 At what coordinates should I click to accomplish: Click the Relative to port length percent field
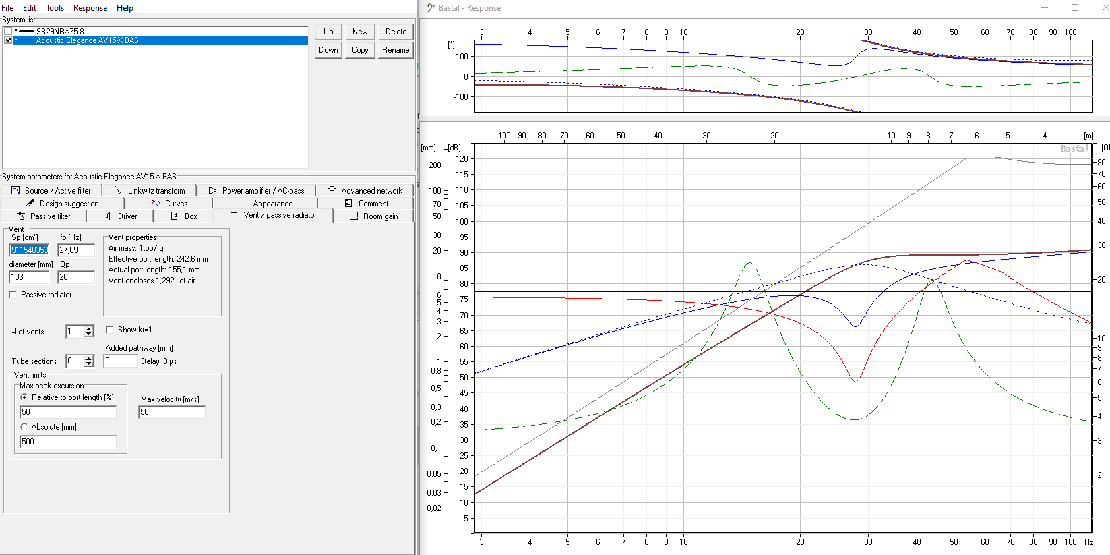coord(68,412)
